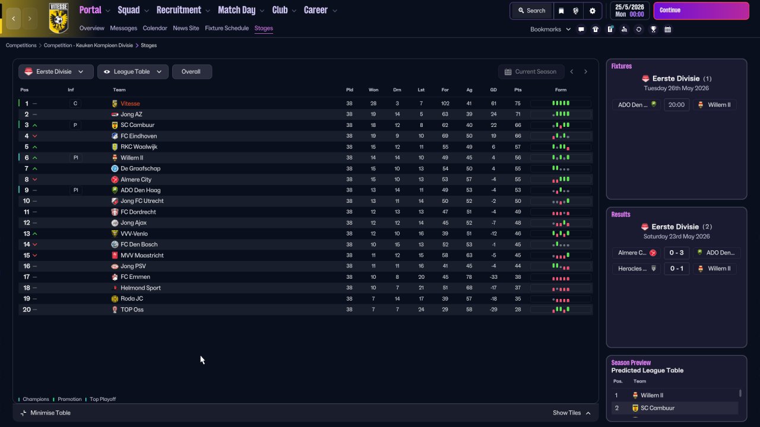Go to next season with right chevron

click(585, 72)
